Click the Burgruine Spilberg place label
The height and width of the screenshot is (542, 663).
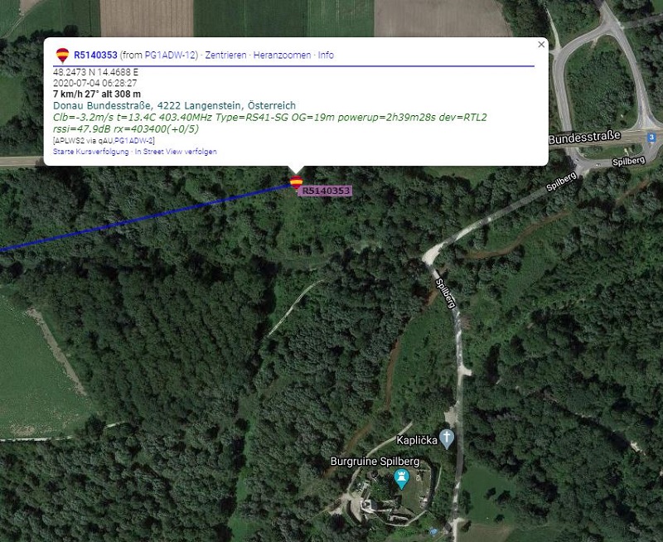click(x=375, y=462)
